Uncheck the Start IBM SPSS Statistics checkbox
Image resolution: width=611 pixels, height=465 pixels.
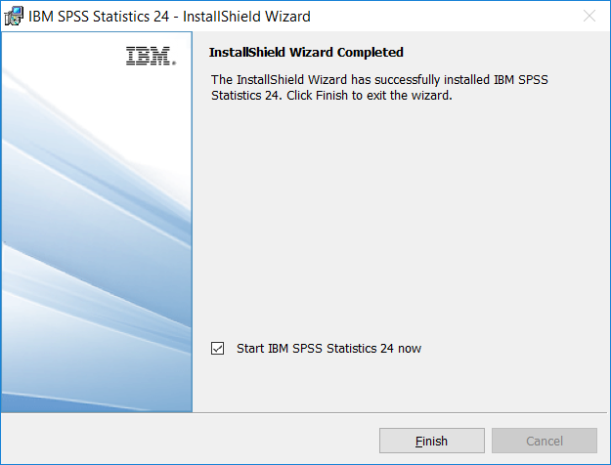coord(217,348)
